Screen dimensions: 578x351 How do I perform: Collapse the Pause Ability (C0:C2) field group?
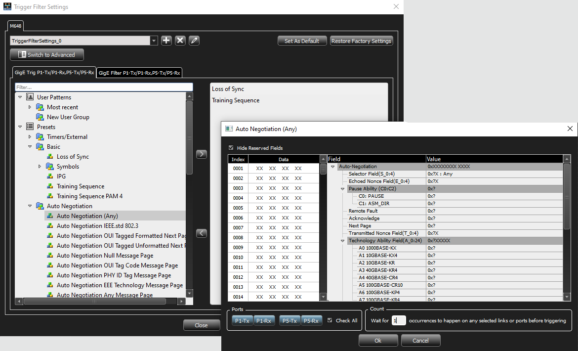[x=342, y=189]
